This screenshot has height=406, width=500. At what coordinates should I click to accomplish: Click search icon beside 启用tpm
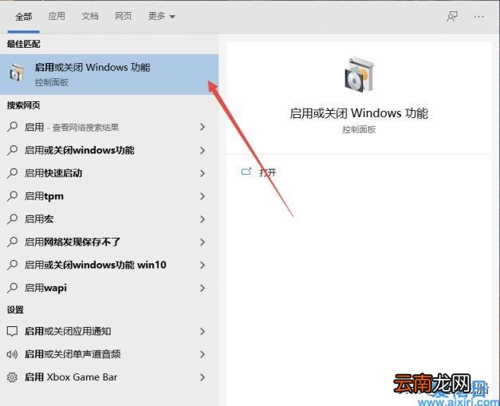pyautogui.click(x=12, y=196)
